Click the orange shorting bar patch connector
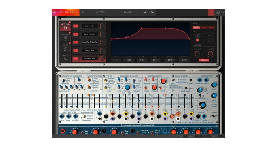 (x=175, y=115)
